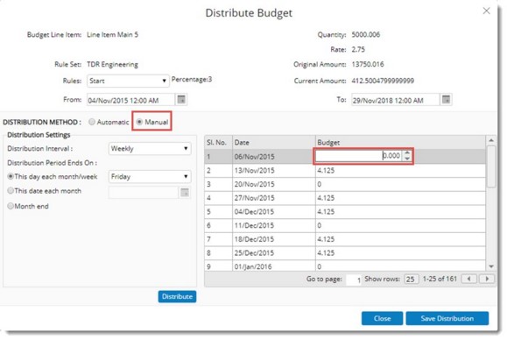The height and width of the screenshot is (340, 507).
Task: Go to the next page of rows
Action: (487, 279)
